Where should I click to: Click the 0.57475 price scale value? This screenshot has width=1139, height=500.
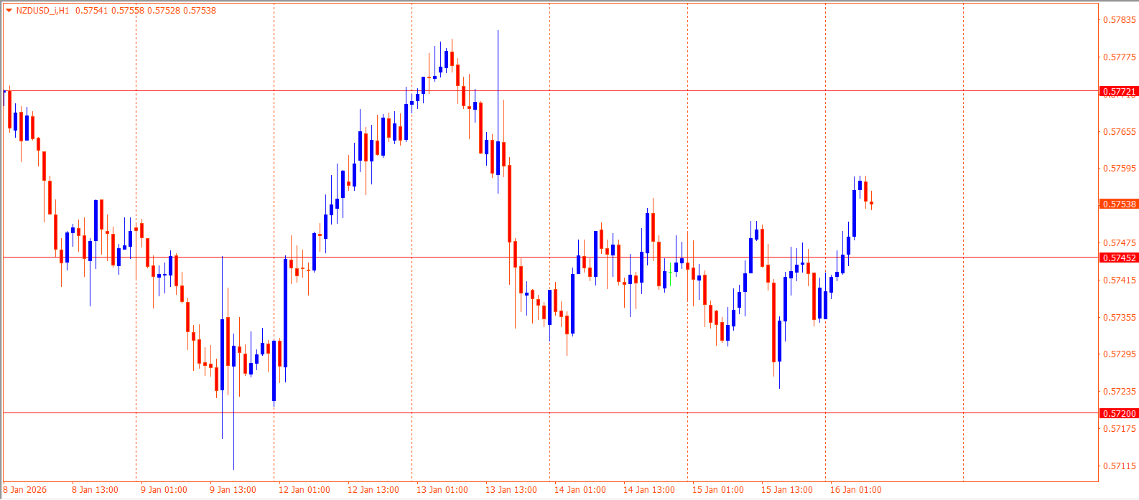click(x=1120, y=243)
